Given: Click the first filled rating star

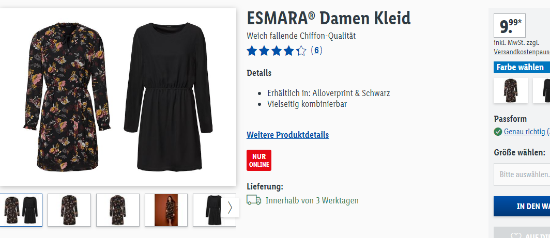Looking at the screenshot, I should coord(252,51).
